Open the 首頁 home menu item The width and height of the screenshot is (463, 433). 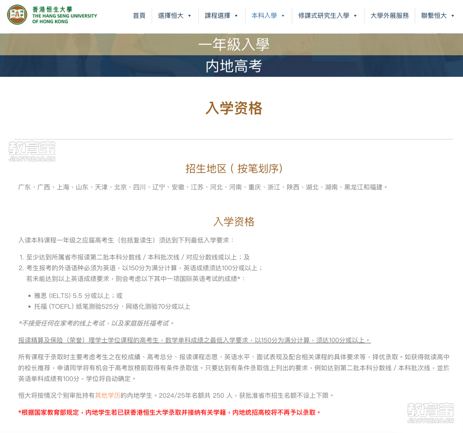coord(139,16)
